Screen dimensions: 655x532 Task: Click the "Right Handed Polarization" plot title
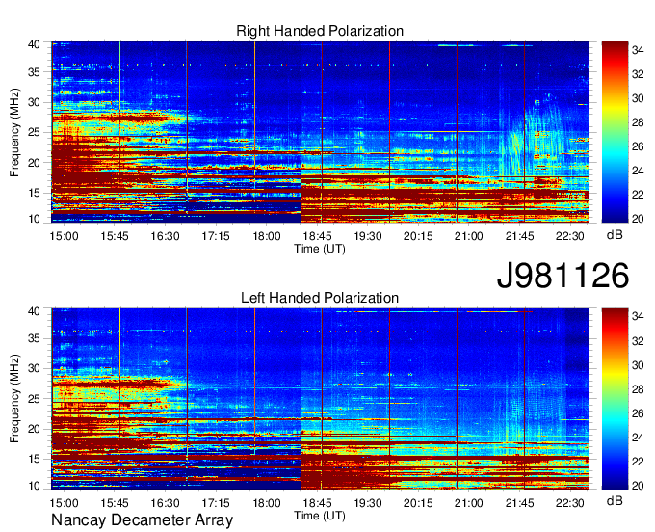320,31
